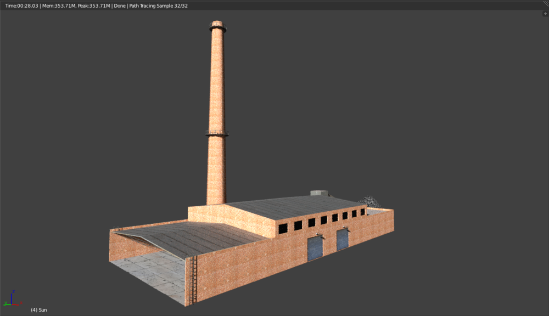Select the (4) Sun lamp label
This screenshot has width=549, height=316.
[39, 309]
